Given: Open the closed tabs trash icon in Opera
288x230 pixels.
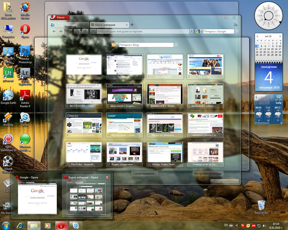Looking at the screenshot, I should tap(236, 25).
